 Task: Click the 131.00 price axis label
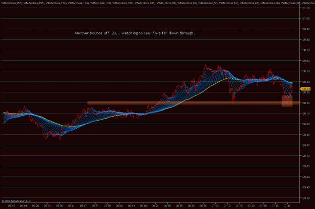305,19
